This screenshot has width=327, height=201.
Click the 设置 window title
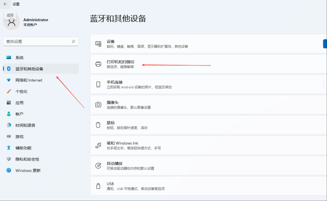(x=16, y=4)
